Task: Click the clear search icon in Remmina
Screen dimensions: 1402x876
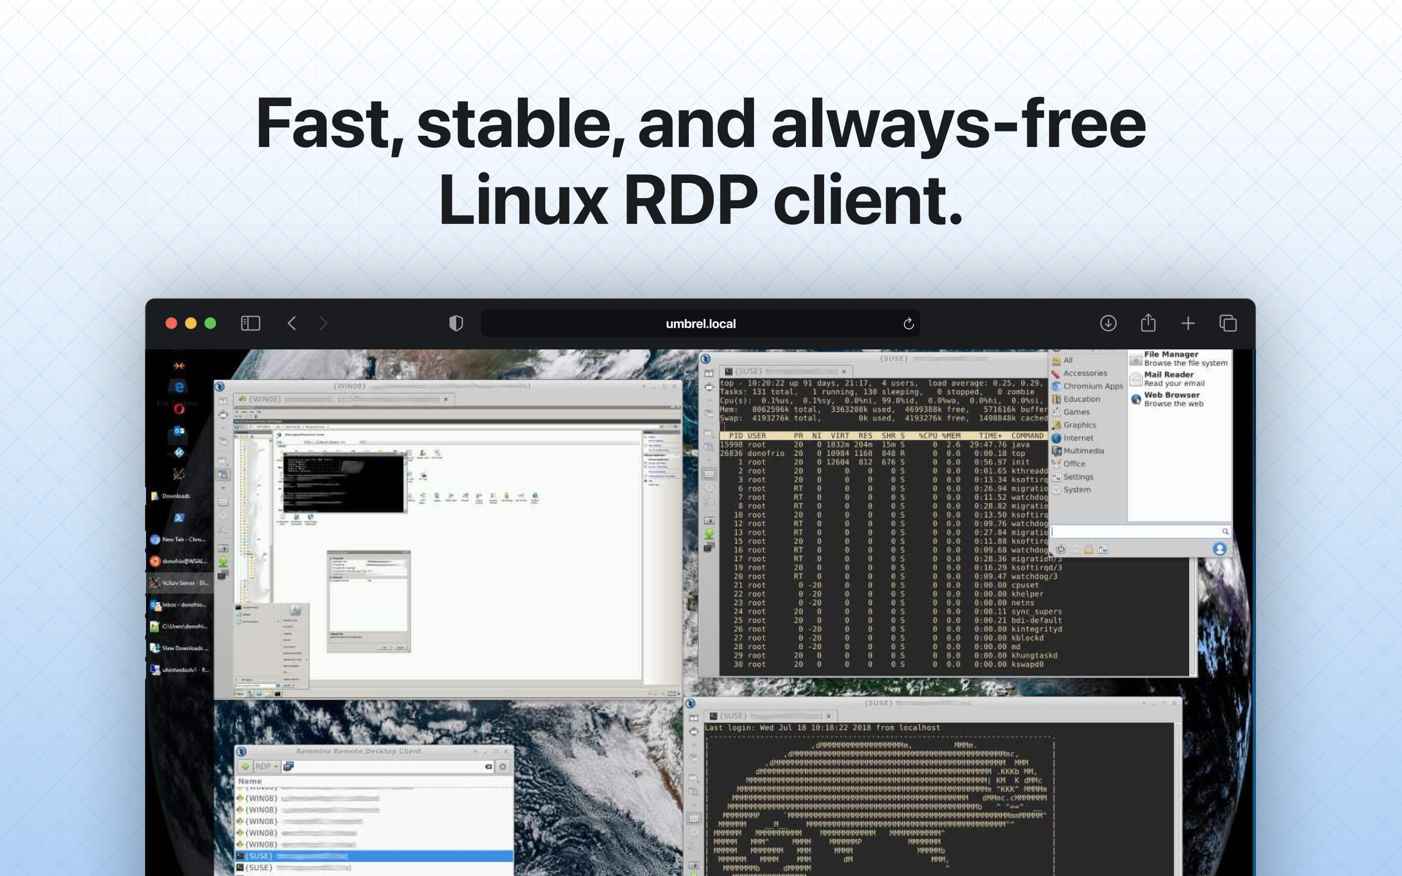Action: click(488, 766)
